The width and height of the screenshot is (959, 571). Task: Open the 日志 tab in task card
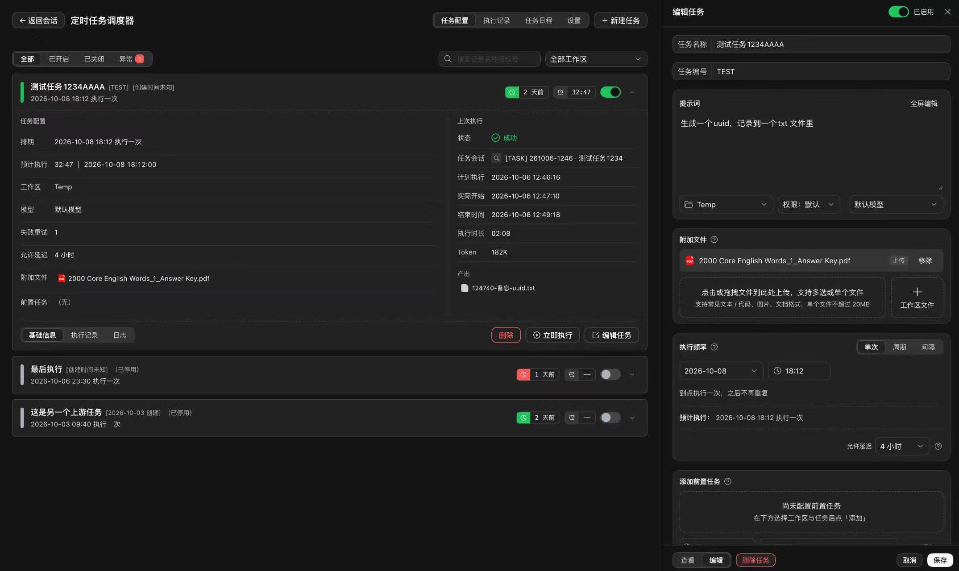tap(120, 335)
